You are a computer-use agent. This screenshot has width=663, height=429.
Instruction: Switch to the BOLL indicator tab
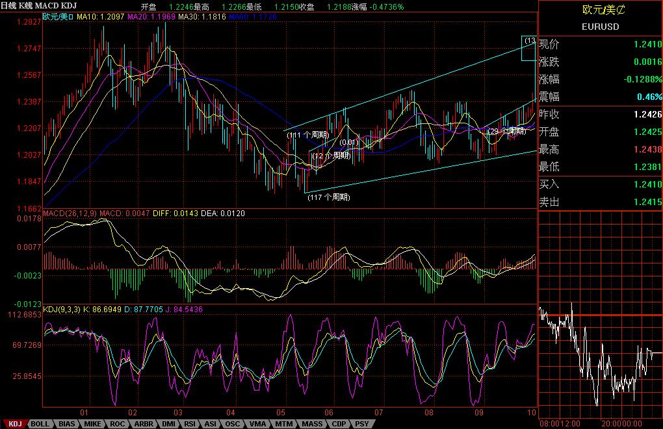point(40,424)
